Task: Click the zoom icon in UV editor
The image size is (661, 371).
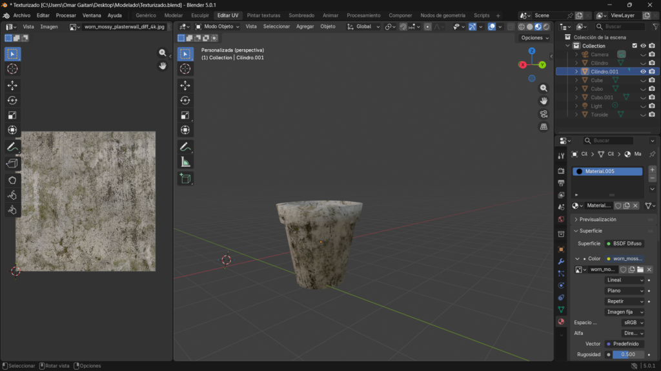Action: coord(163,53)
